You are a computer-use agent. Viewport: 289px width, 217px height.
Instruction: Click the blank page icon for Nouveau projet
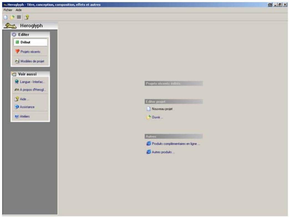pyautogui.click(x=149, y=109)
